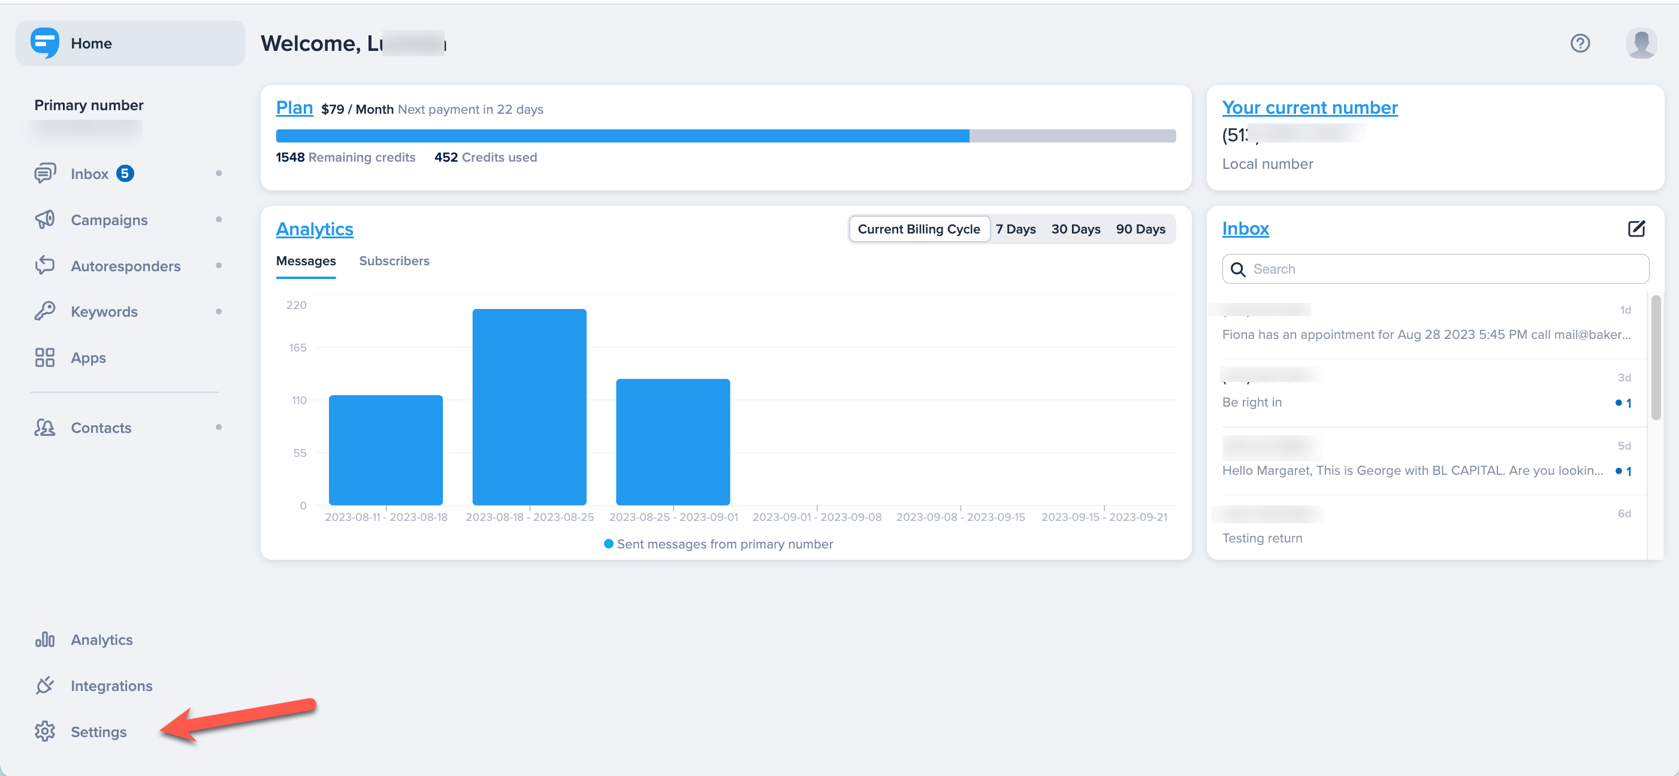The width and height of the screenshot is (1679, 776).
Task: Open the Fiona appointment message
Action: click(1426, 324)
